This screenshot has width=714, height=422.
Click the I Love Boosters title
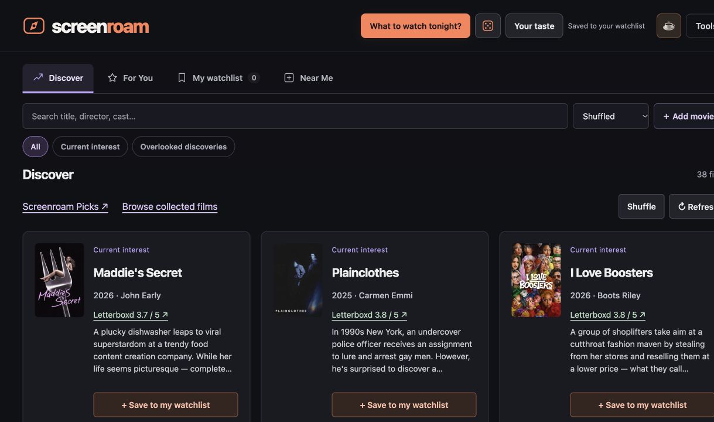(x=611, y=273)
